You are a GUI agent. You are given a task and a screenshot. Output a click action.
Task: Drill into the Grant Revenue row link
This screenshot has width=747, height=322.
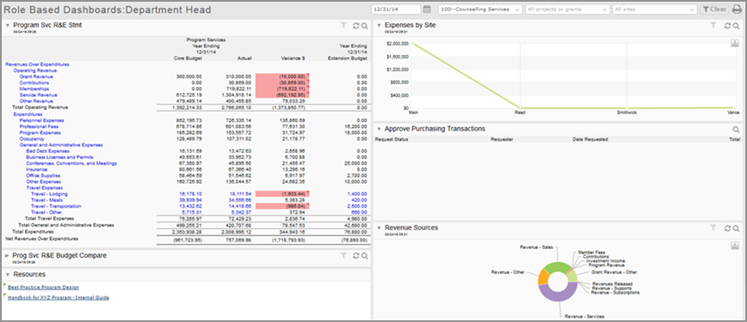point(36,76)
